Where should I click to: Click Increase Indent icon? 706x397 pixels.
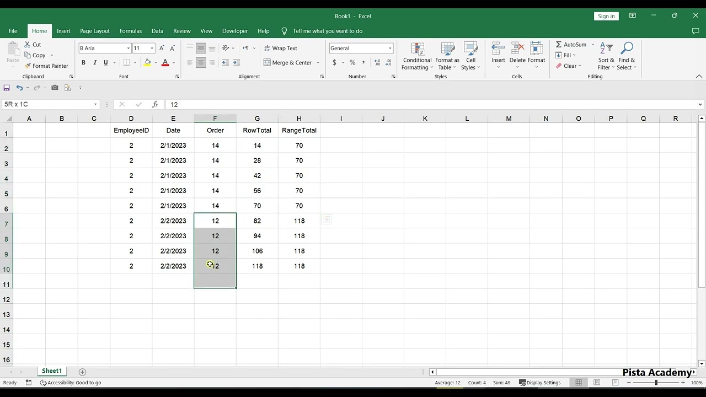click(237, 62)
